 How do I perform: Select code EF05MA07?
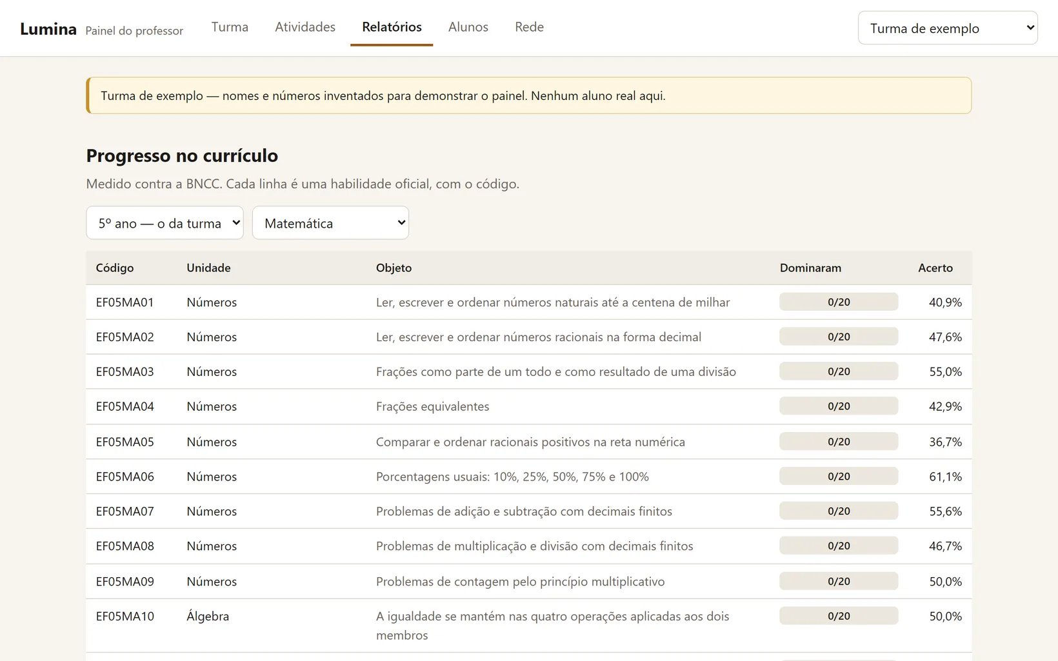[125, 512]
